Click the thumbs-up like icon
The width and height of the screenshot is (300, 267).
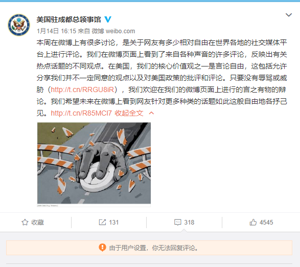(x=253, y=222)
